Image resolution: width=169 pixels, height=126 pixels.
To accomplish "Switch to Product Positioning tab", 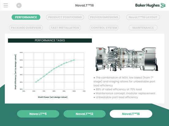I will 65,17.
